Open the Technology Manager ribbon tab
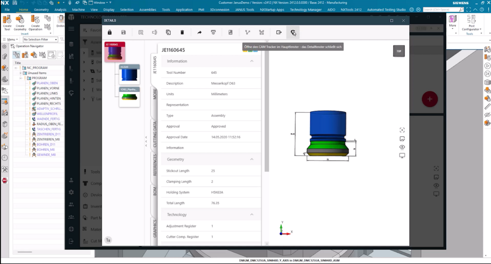 pyautogui.click(x=305, y=10)
